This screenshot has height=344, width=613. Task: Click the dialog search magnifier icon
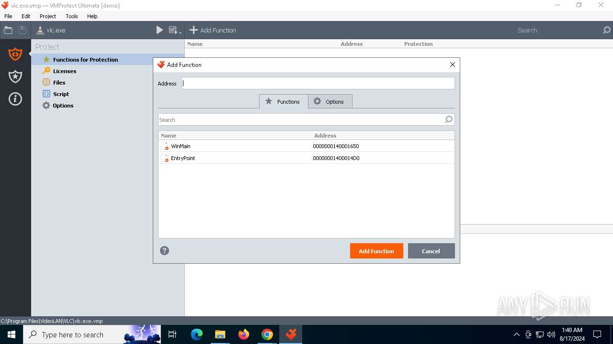tap(449, 119)
